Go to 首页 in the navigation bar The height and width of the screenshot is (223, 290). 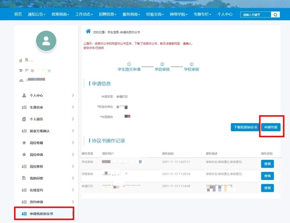tap(18, 14)
